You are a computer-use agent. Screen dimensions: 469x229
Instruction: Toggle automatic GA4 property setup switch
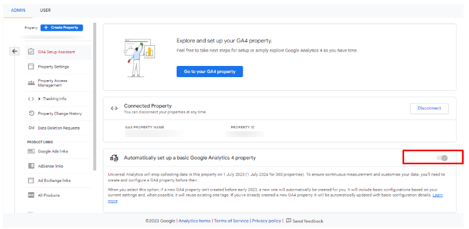pos(442,158)
